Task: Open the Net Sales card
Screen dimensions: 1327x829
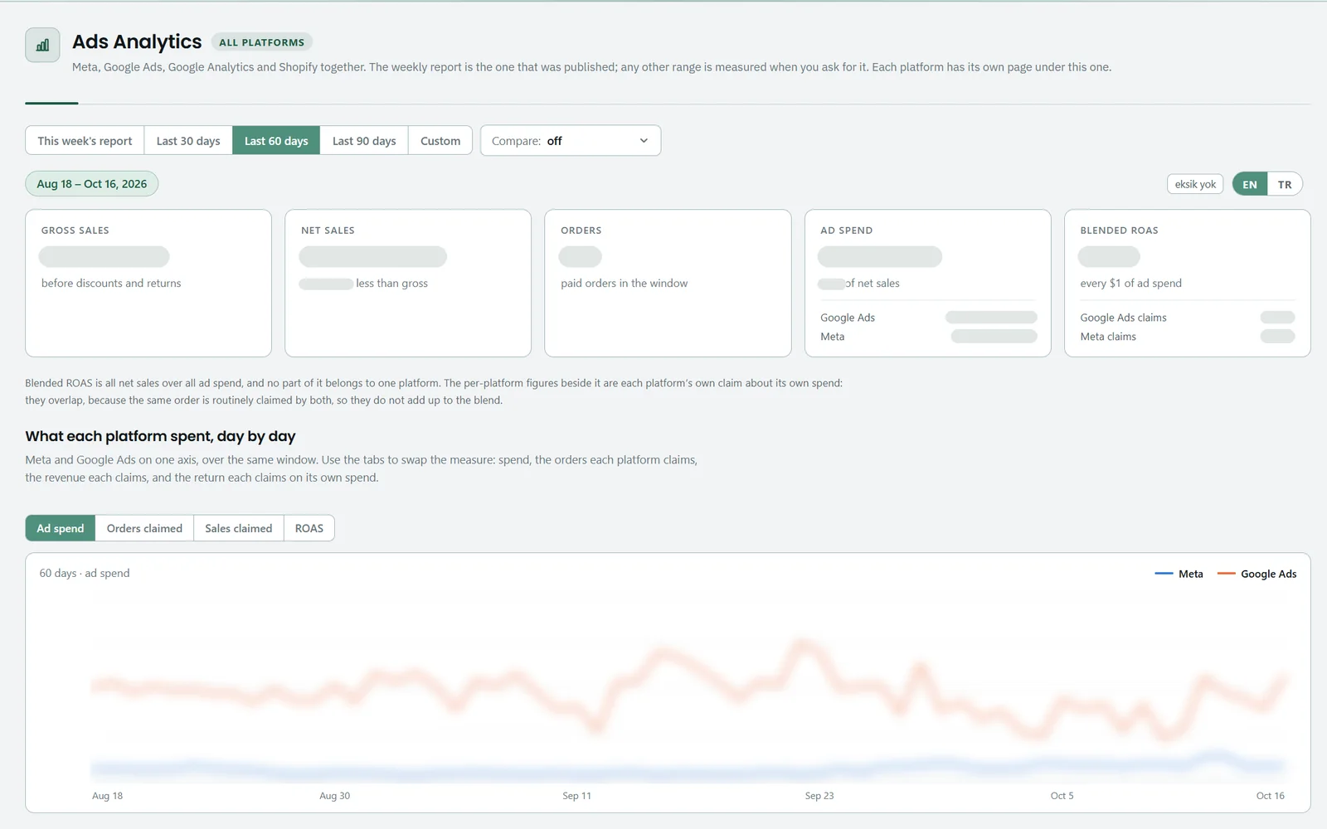Action: [408, 283]
